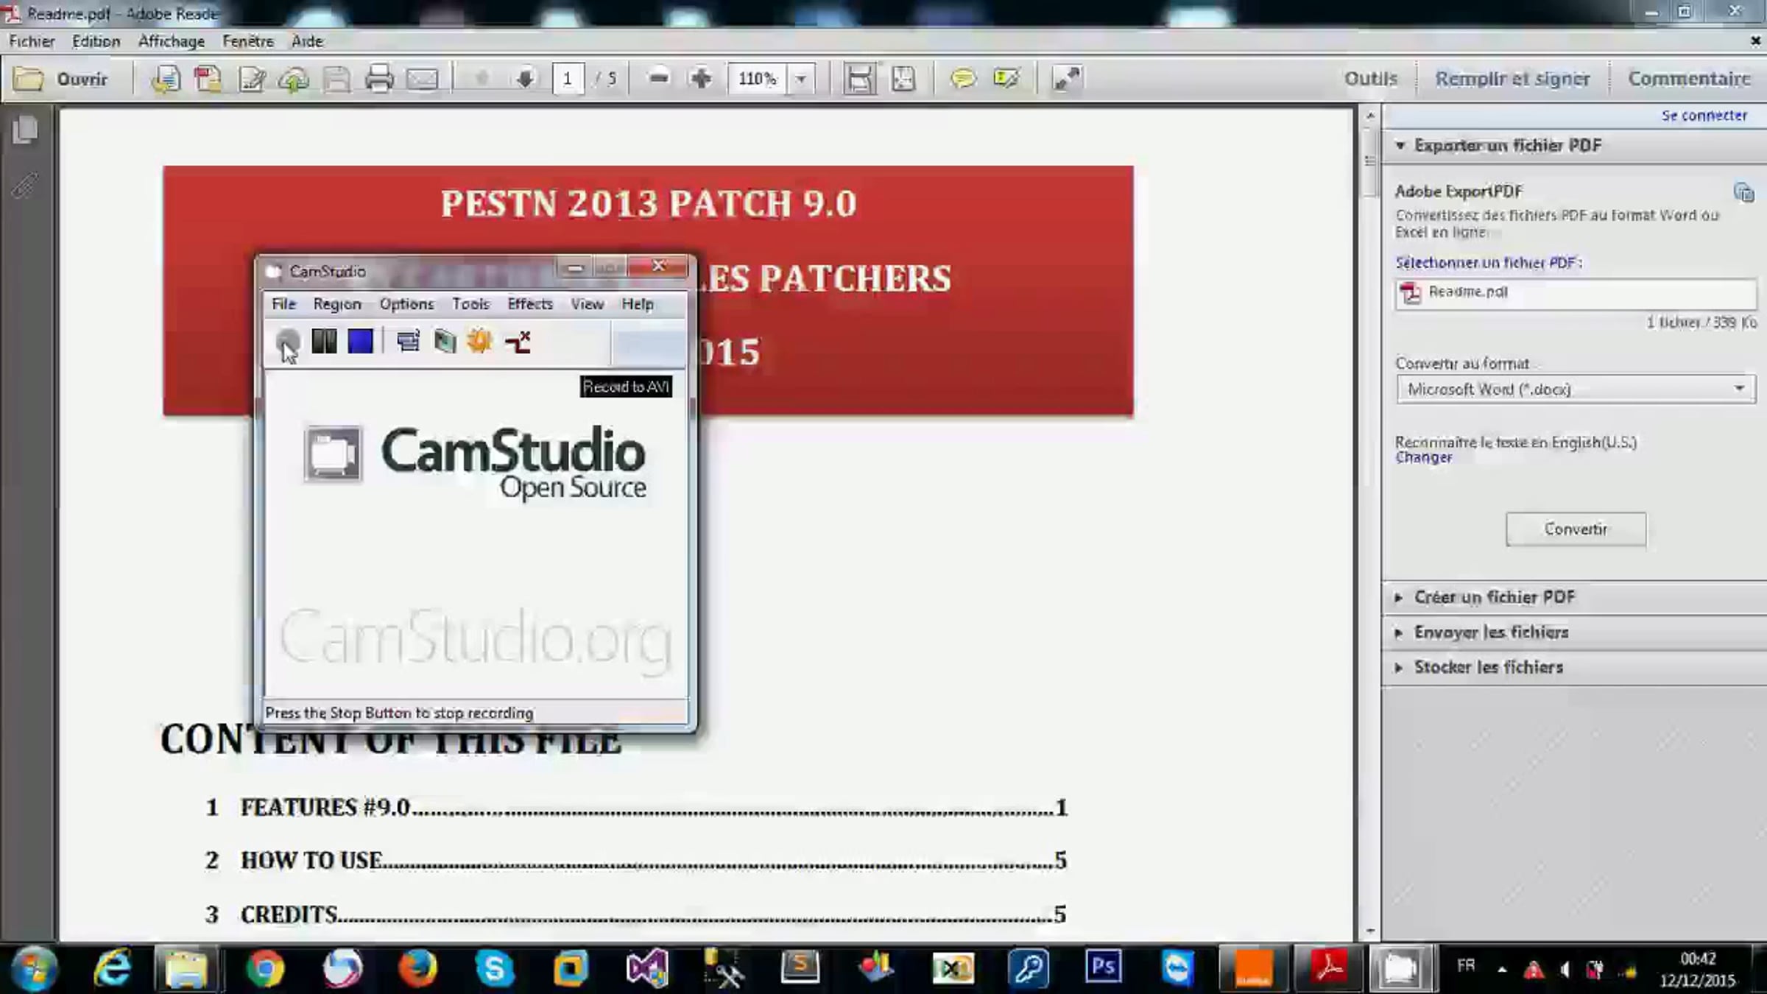This screenshot has width=1767, height=994.
Task: Click the ExportPDF icon at panel top-right
Action: click(x=1743, y=193)
